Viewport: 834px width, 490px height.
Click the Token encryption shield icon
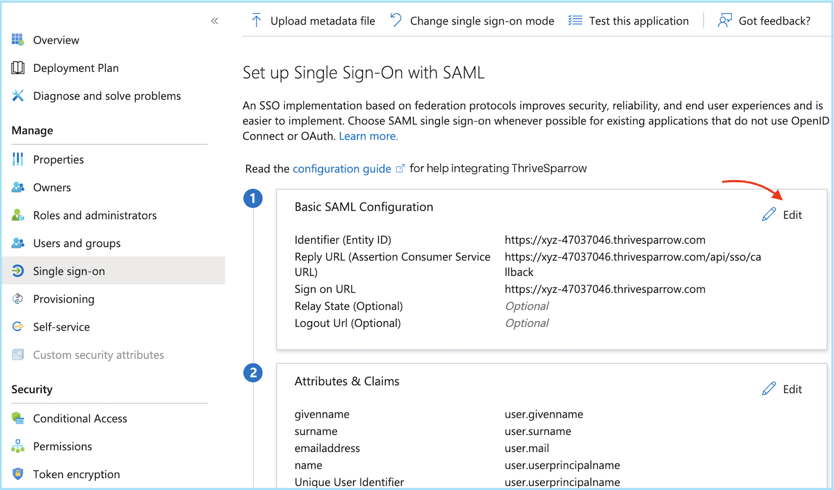18,474
